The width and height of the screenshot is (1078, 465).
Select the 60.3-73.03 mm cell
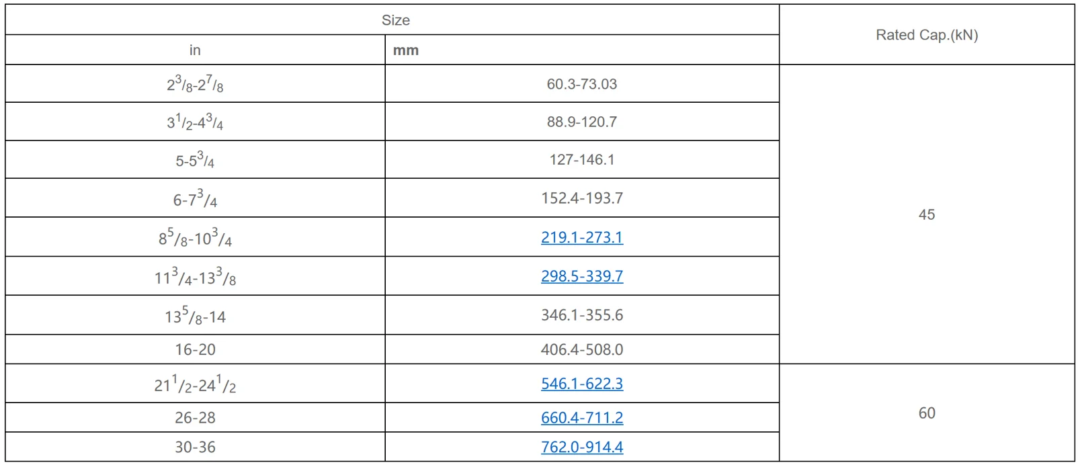(581, 84)
